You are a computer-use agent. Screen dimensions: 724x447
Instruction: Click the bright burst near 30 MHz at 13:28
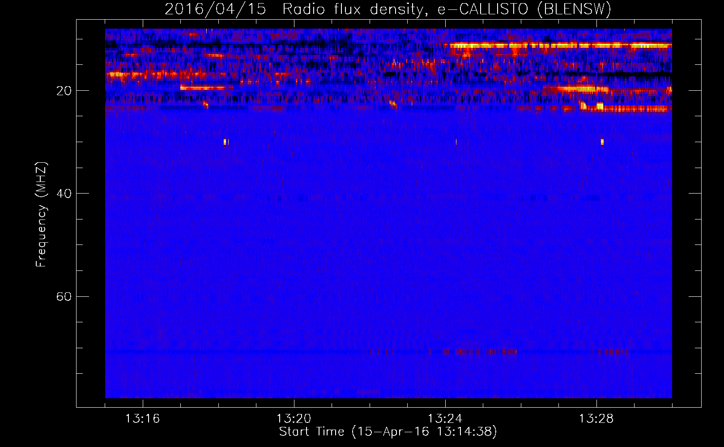click(x=602, y=142)
